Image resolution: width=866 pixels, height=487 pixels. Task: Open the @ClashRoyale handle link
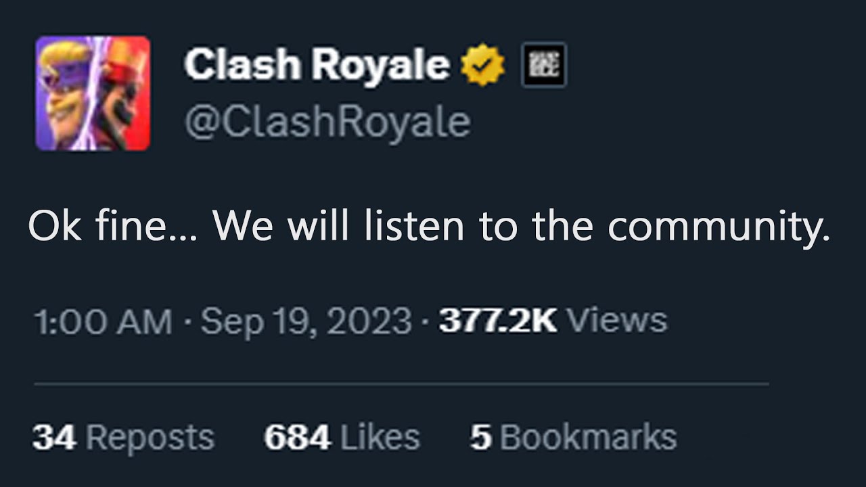[x=327, y=122]
